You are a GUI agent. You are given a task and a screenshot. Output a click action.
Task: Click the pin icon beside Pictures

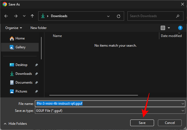(36, 91)
